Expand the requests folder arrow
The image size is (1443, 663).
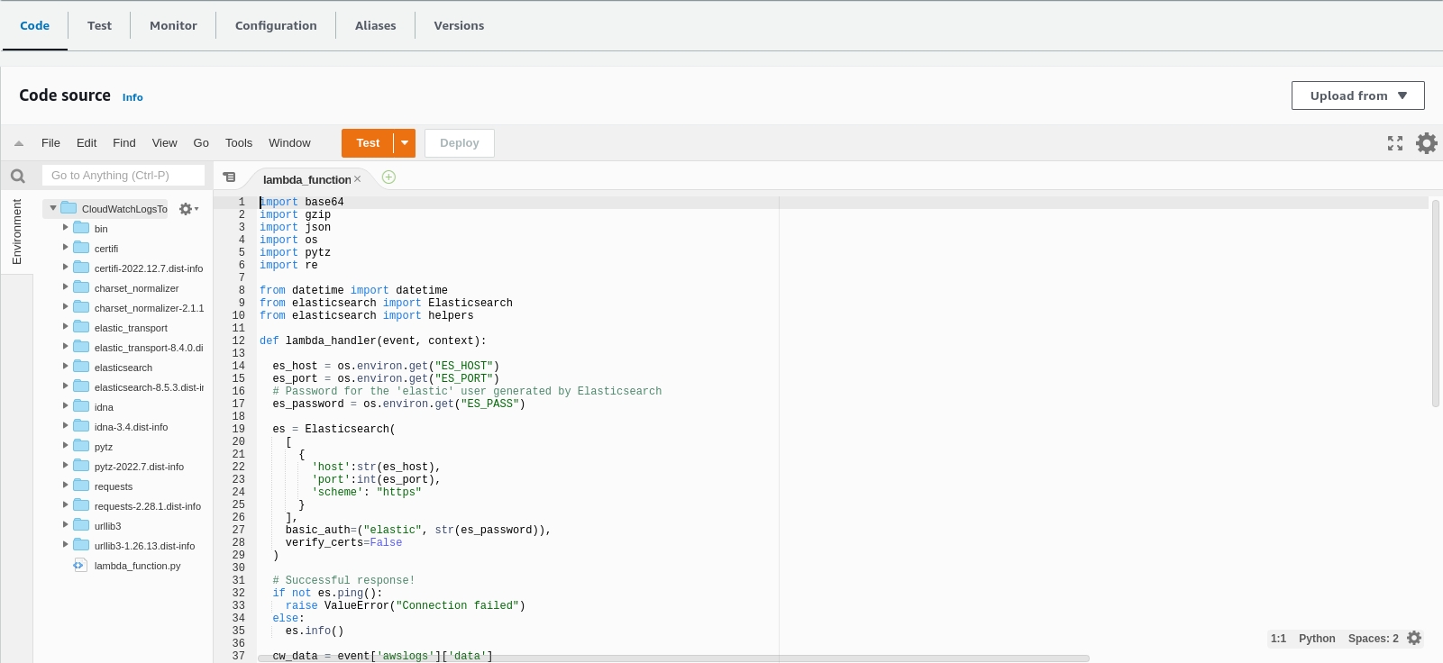click(65, 486)
